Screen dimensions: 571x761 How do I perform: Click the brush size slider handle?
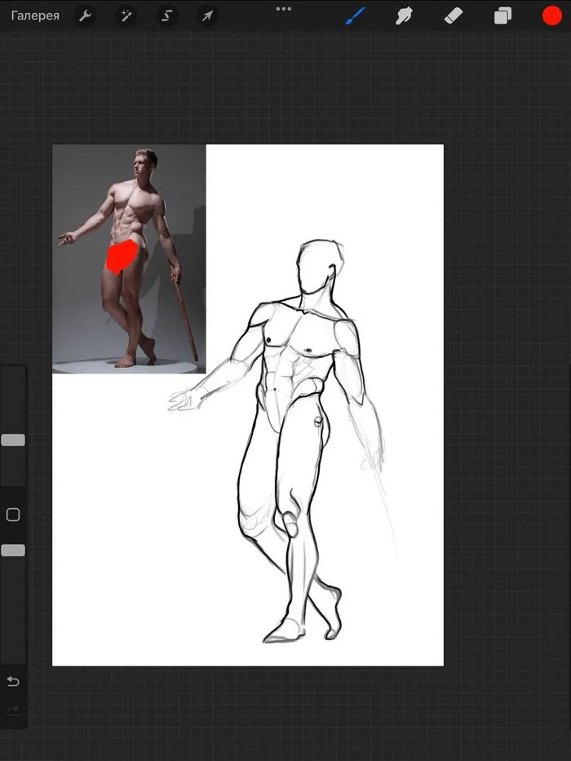13,440
